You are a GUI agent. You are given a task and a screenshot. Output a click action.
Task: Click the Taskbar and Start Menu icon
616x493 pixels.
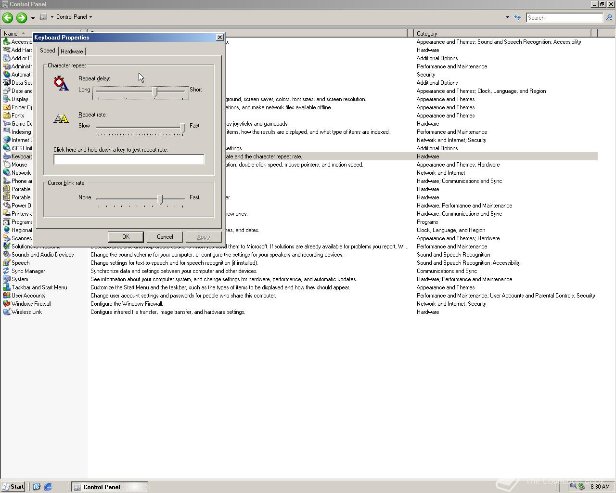tap(6, 287)
